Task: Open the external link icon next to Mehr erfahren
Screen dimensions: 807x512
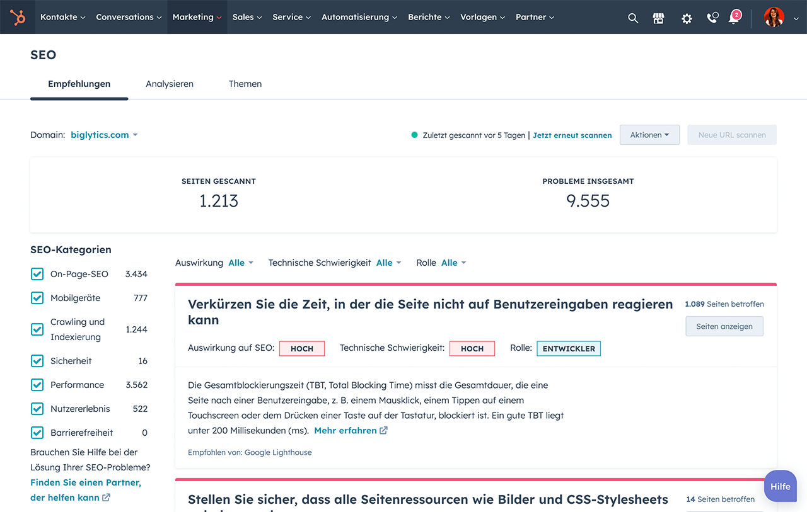Action: [383, 430]
